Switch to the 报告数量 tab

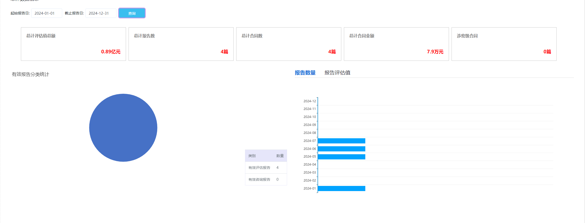pos(305,73)
